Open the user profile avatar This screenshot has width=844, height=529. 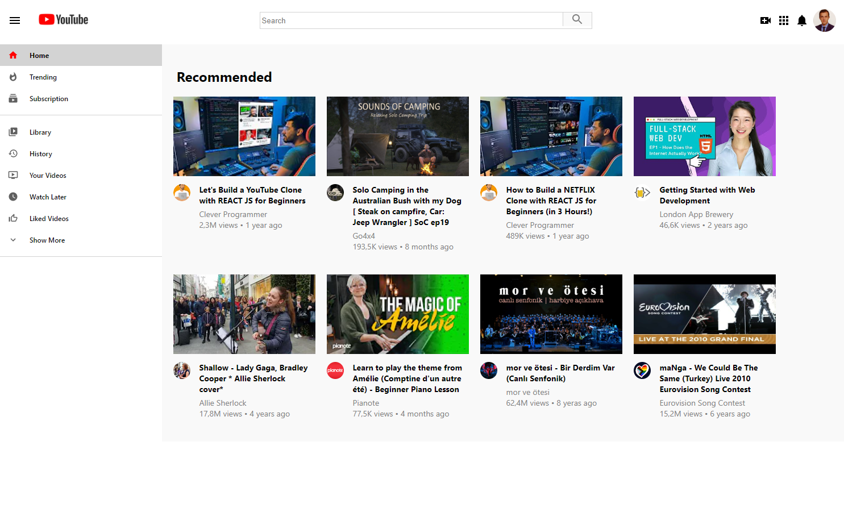coord(824,20)
